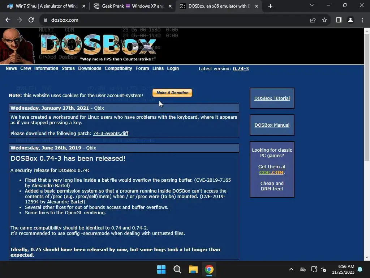Close the Geek Prank tab
The height and width of the screenshot is (278, 370).
coord(170,6)
